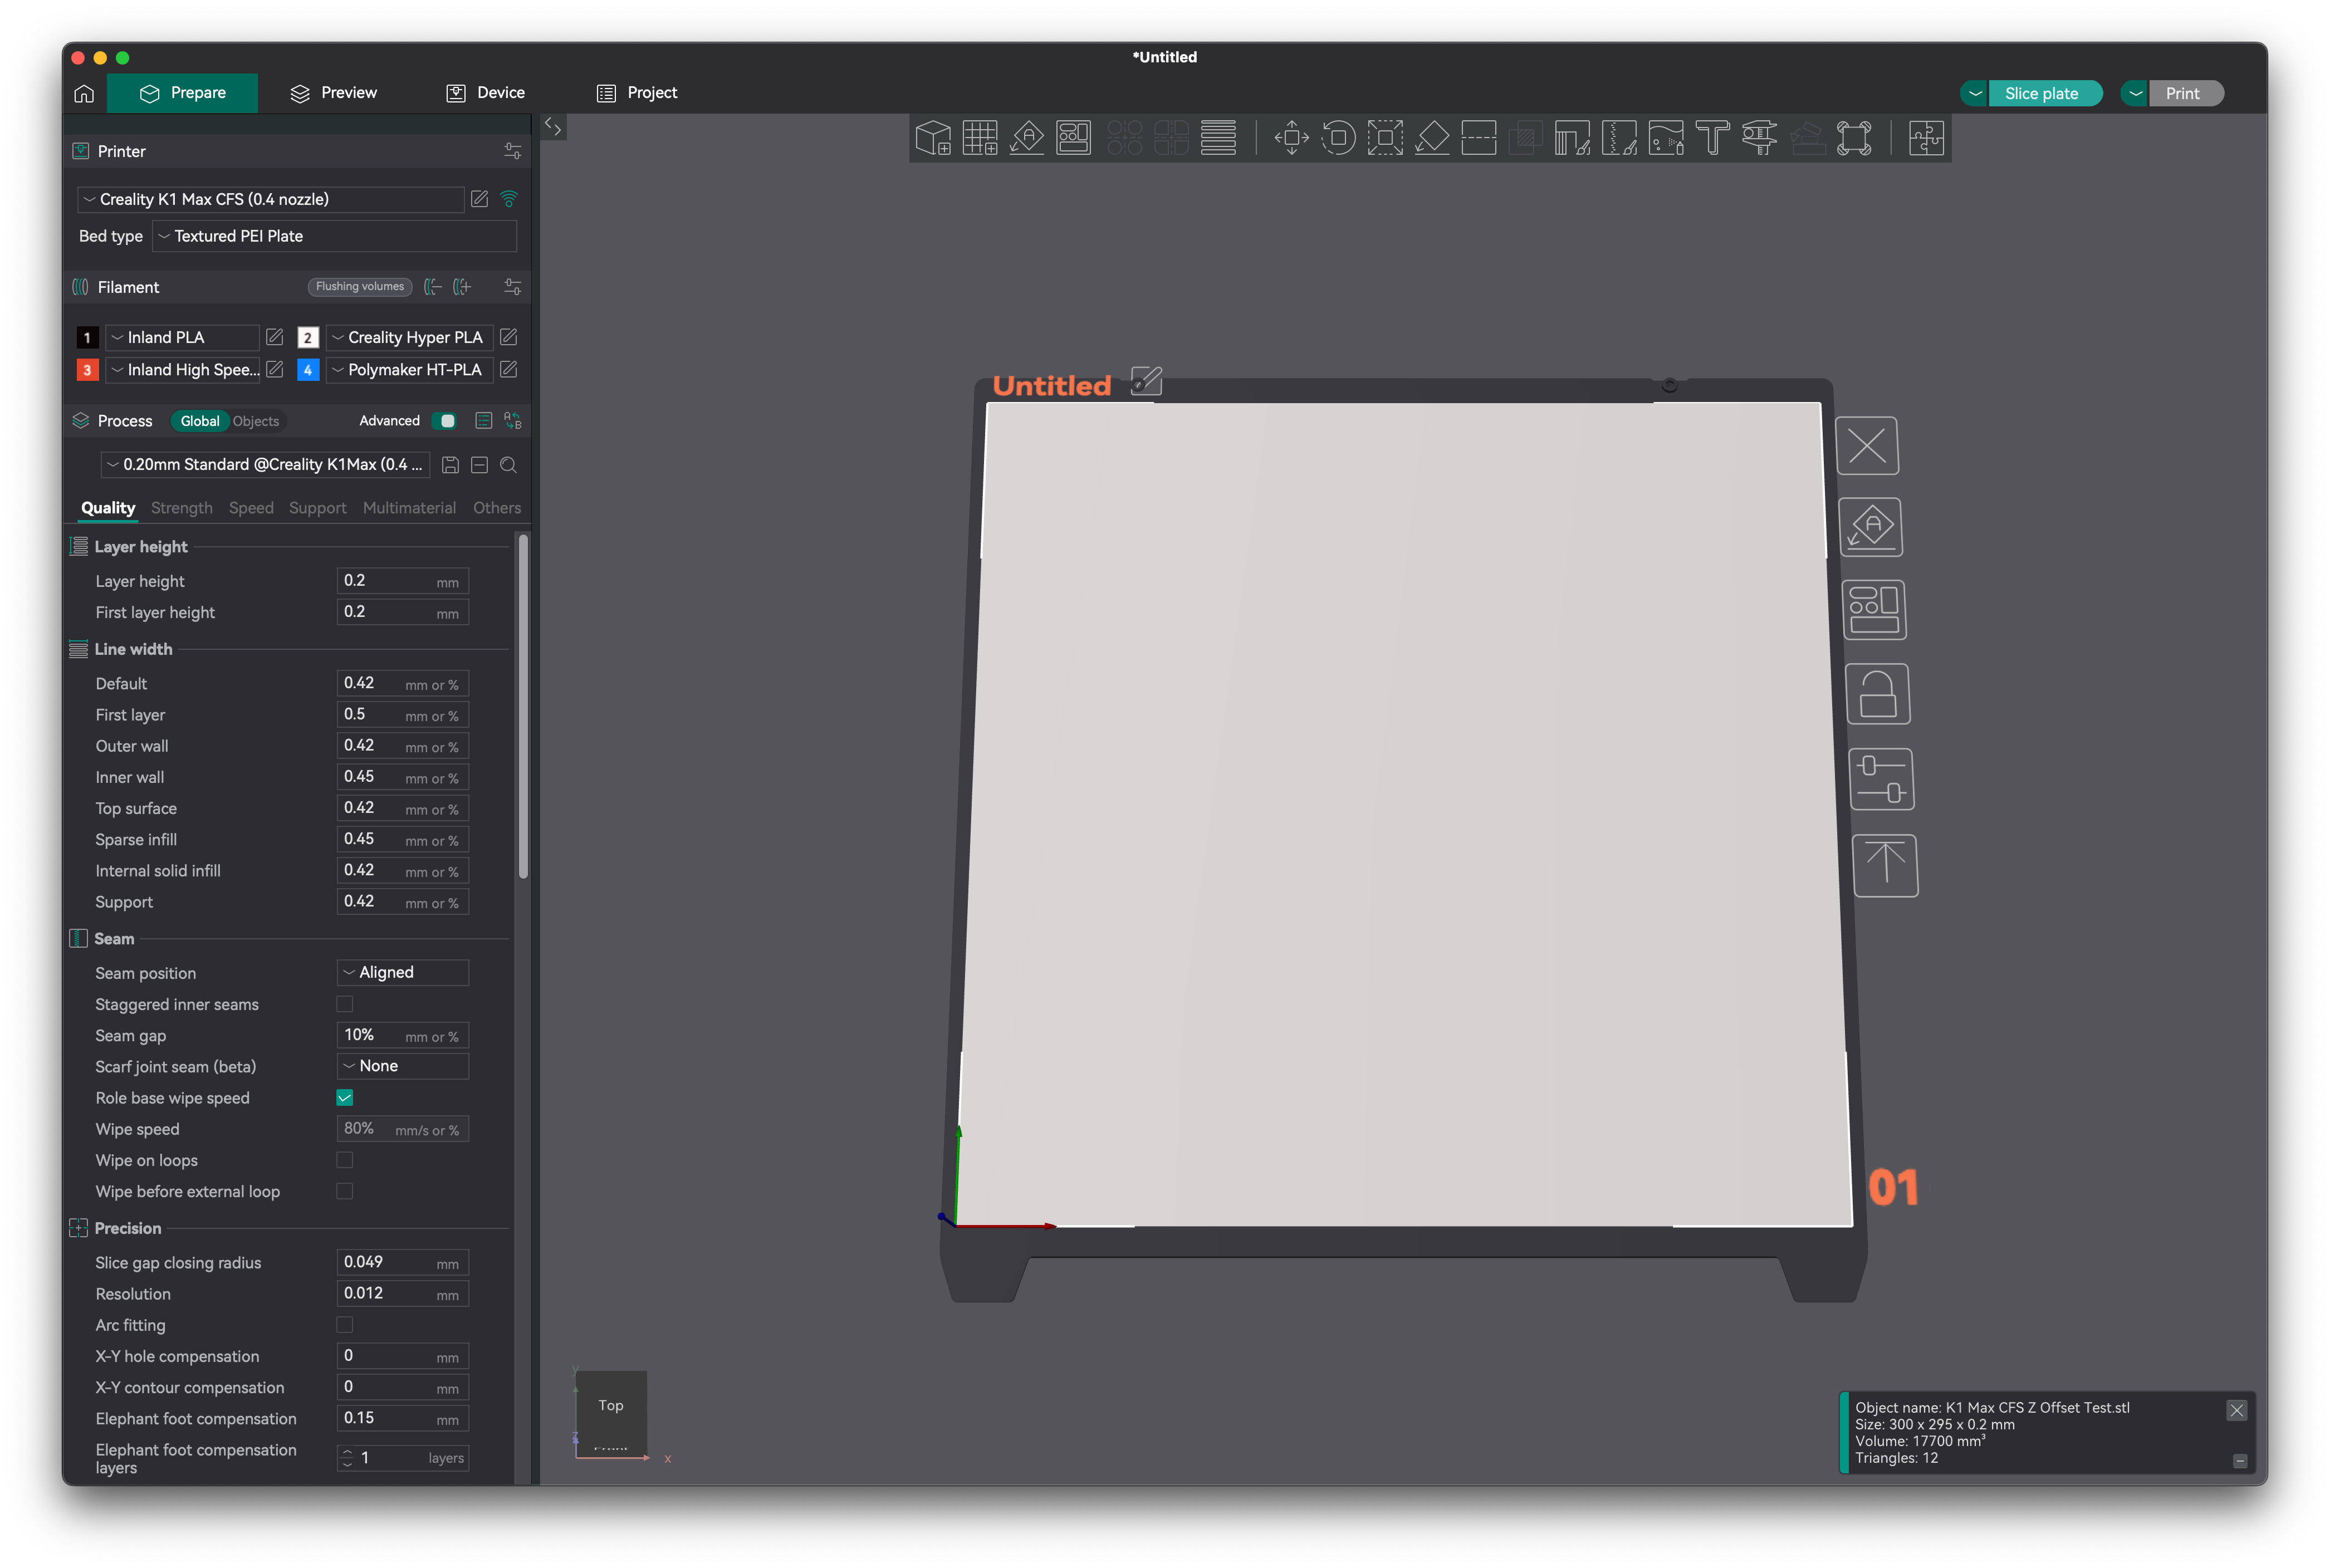The width and height of the screenshot is (2330, 1568).
Task: Uncheck Role base wipe speed
Action: click(345, 1098)
